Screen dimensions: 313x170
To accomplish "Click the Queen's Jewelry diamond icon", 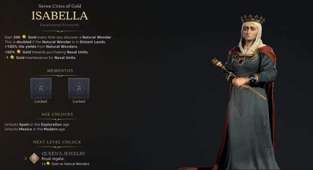I will (x=34, y=158).
